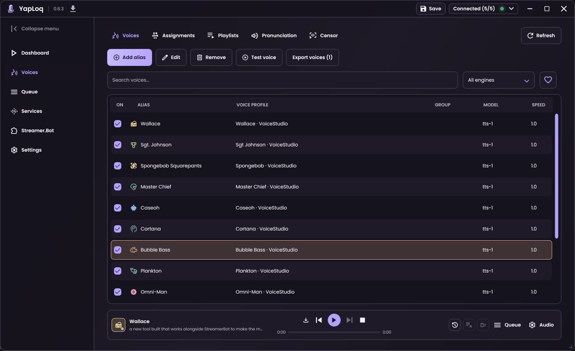The image size is (575, 351).
Task: Sort by the SPEED column header
Action: 539,105
